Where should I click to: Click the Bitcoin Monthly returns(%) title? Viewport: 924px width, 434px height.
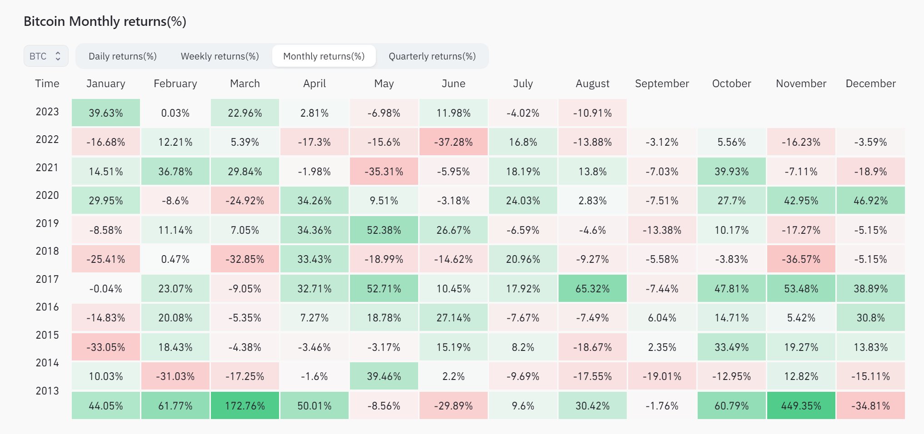[x=105, y=21]
